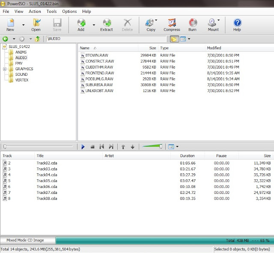274x253 pixels.
Task: Select the CUBIXTHM.RAW file
Action: coord(99,67)
